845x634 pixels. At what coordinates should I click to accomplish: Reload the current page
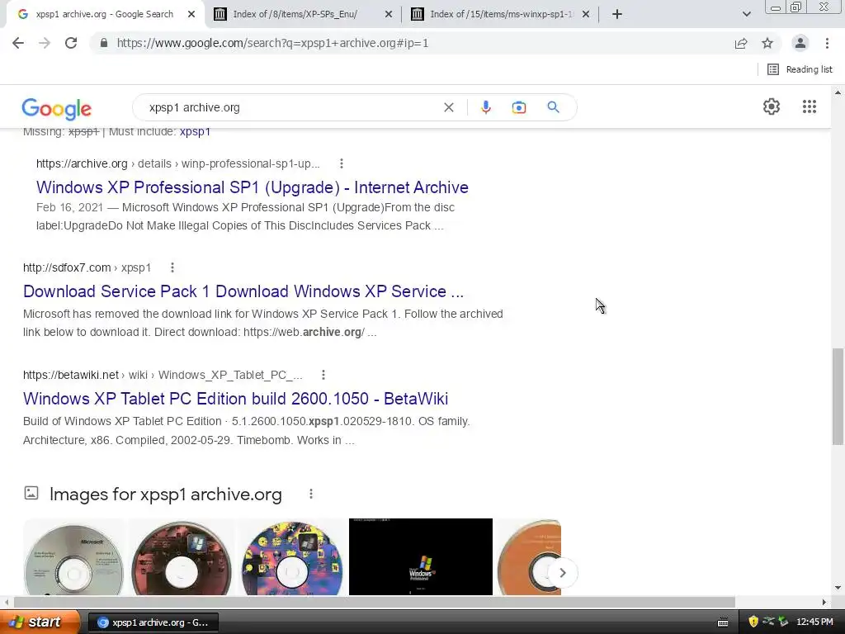coord(71,43)
